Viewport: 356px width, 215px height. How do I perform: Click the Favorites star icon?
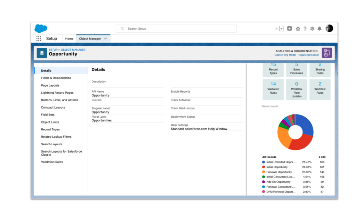tap(277, 29)
